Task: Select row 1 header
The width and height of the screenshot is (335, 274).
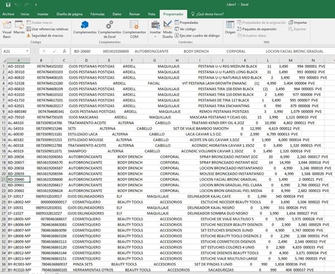Action: pos(4,66)
